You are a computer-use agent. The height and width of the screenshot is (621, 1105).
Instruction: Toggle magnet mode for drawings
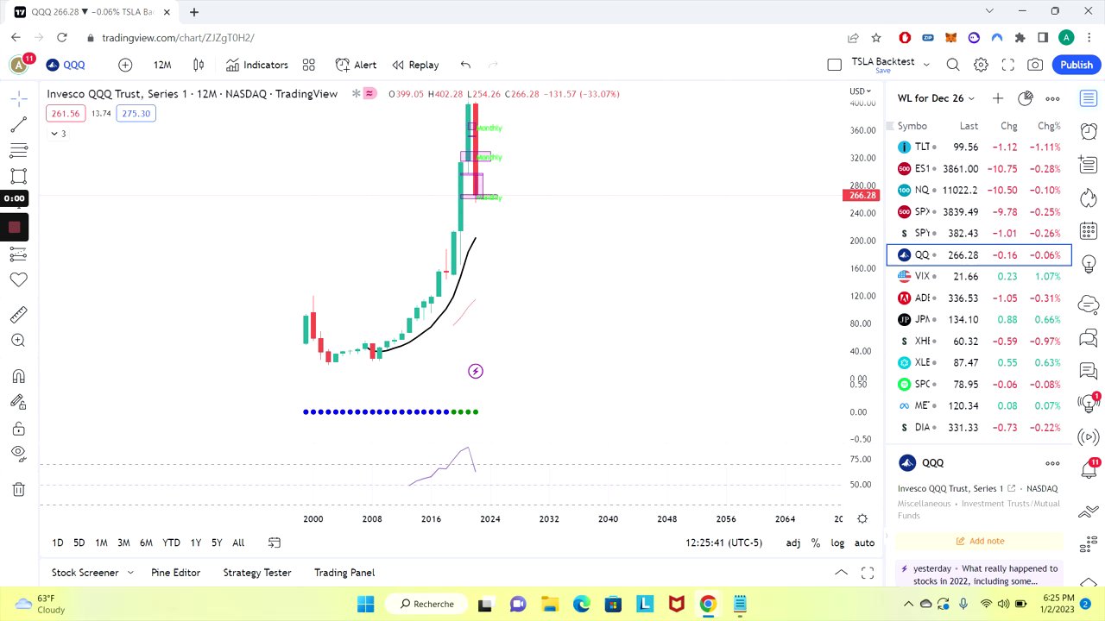(18, 376)
